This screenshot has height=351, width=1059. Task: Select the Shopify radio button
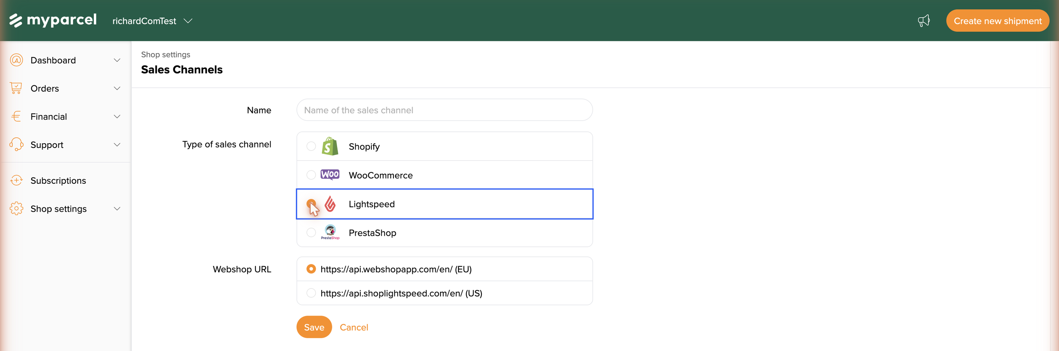[x=311, y=146]
